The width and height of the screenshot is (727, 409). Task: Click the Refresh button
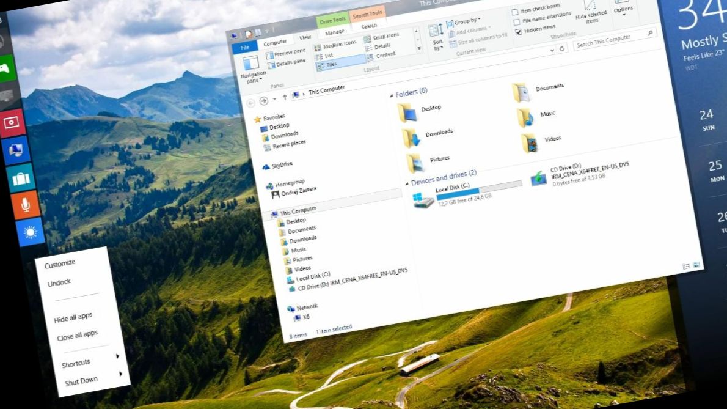click(562, 48)
